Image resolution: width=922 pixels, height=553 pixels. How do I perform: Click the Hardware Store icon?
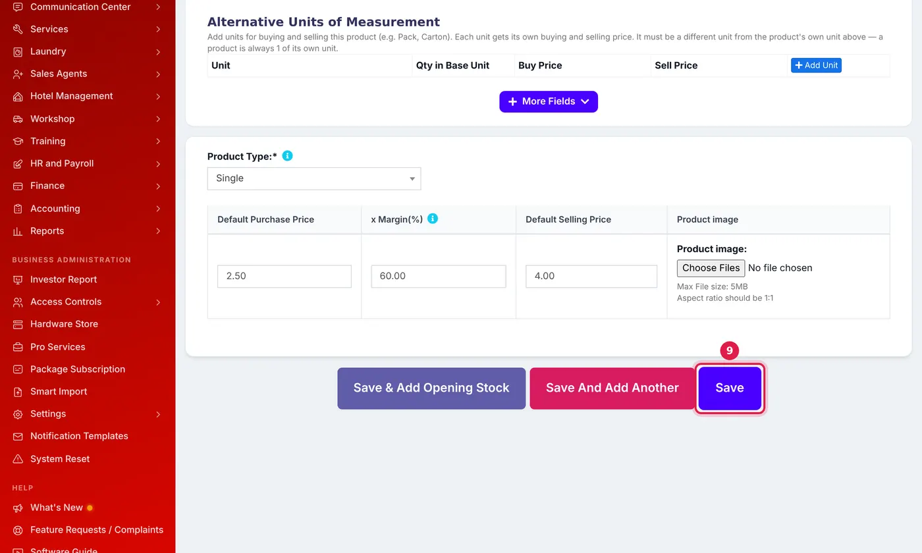(18, 324)
